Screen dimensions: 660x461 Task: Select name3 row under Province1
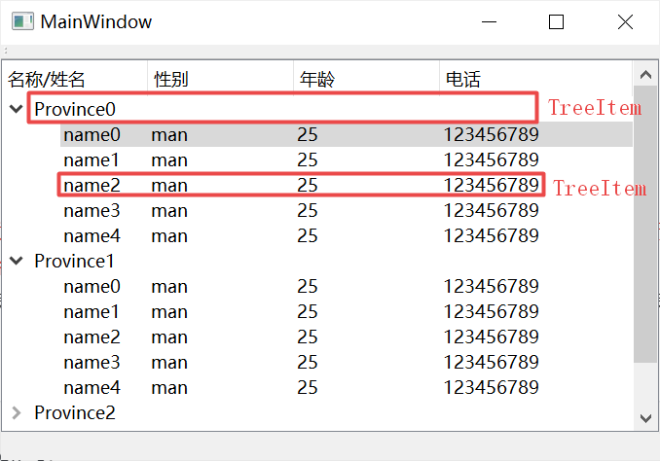tap(92, 362)
